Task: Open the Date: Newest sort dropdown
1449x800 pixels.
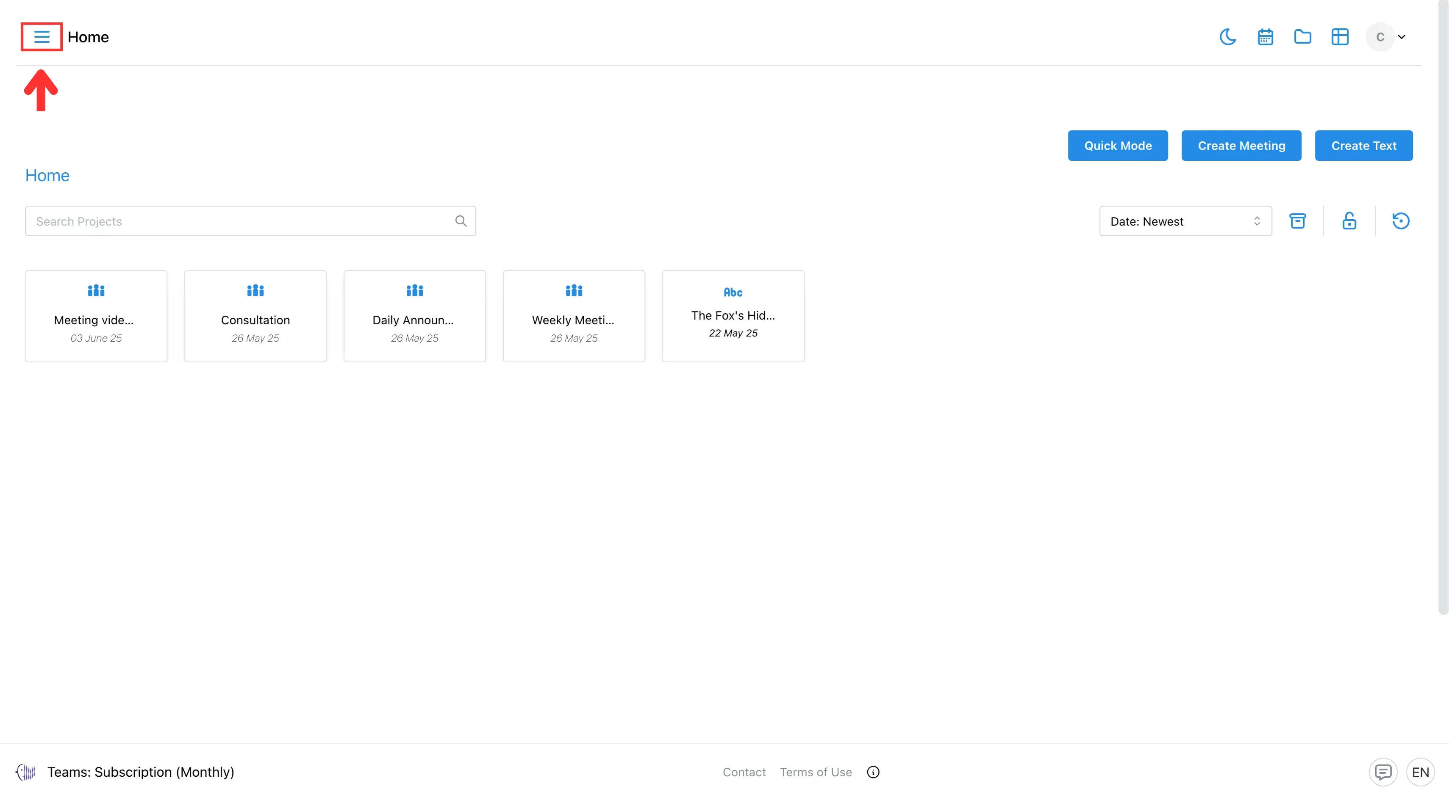Action: pos(1185,221)
